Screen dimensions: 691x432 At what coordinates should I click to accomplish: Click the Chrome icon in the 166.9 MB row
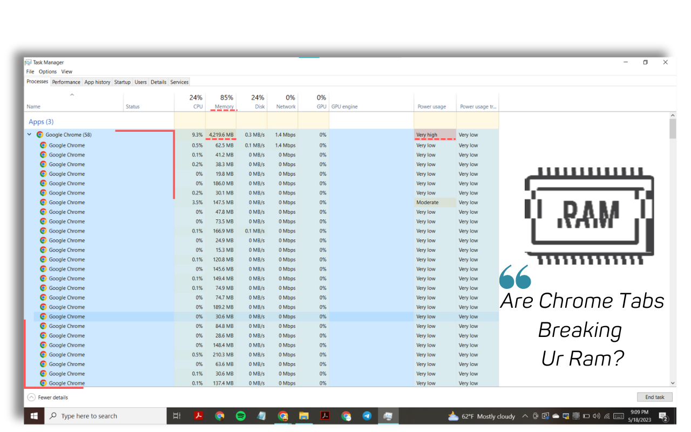click(43, 231)
